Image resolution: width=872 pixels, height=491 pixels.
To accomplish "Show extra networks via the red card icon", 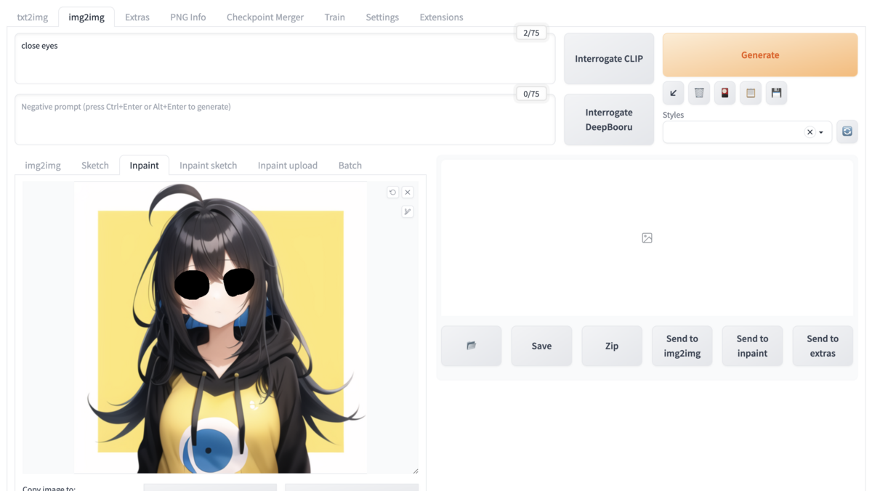I will pos(724,92).
